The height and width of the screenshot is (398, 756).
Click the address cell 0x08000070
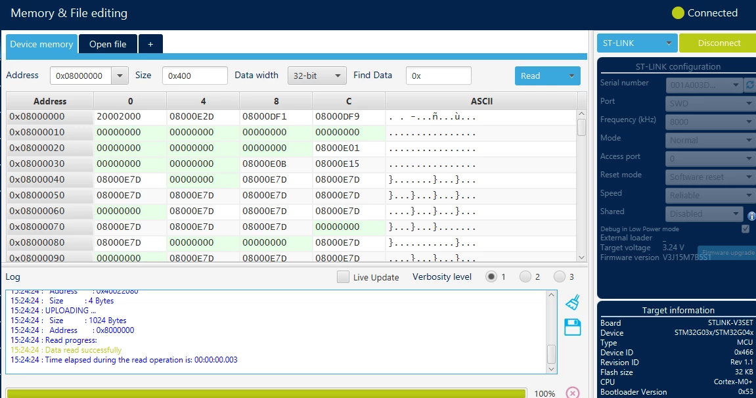(50, 227)
